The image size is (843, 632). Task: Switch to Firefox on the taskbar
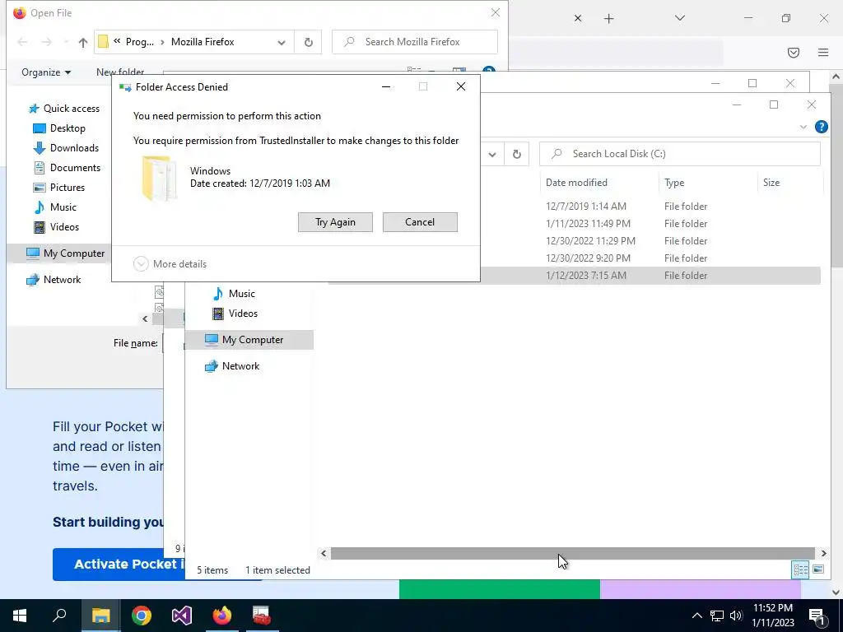pos(222,616)
